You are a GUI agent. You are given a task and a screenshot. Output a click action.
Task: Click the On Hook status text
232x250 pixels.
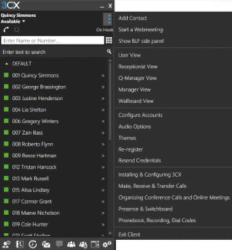105,30
